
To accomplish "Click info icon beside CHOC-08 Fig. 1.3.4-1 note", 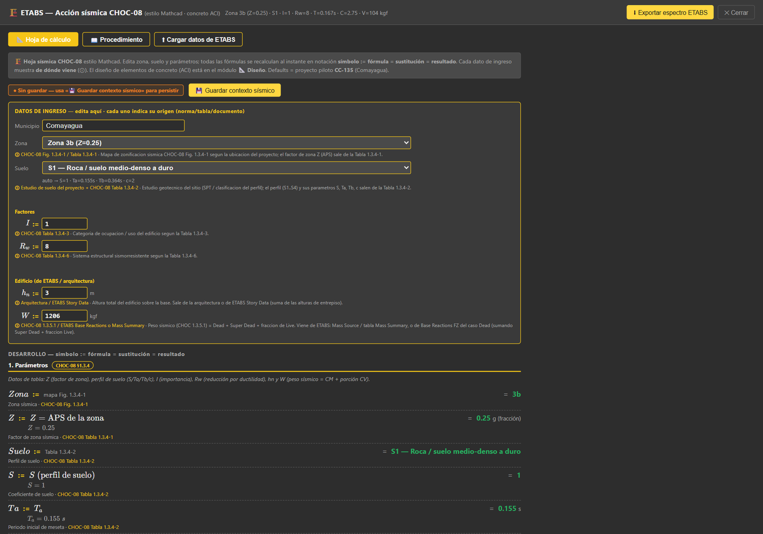I will (17, 154).
